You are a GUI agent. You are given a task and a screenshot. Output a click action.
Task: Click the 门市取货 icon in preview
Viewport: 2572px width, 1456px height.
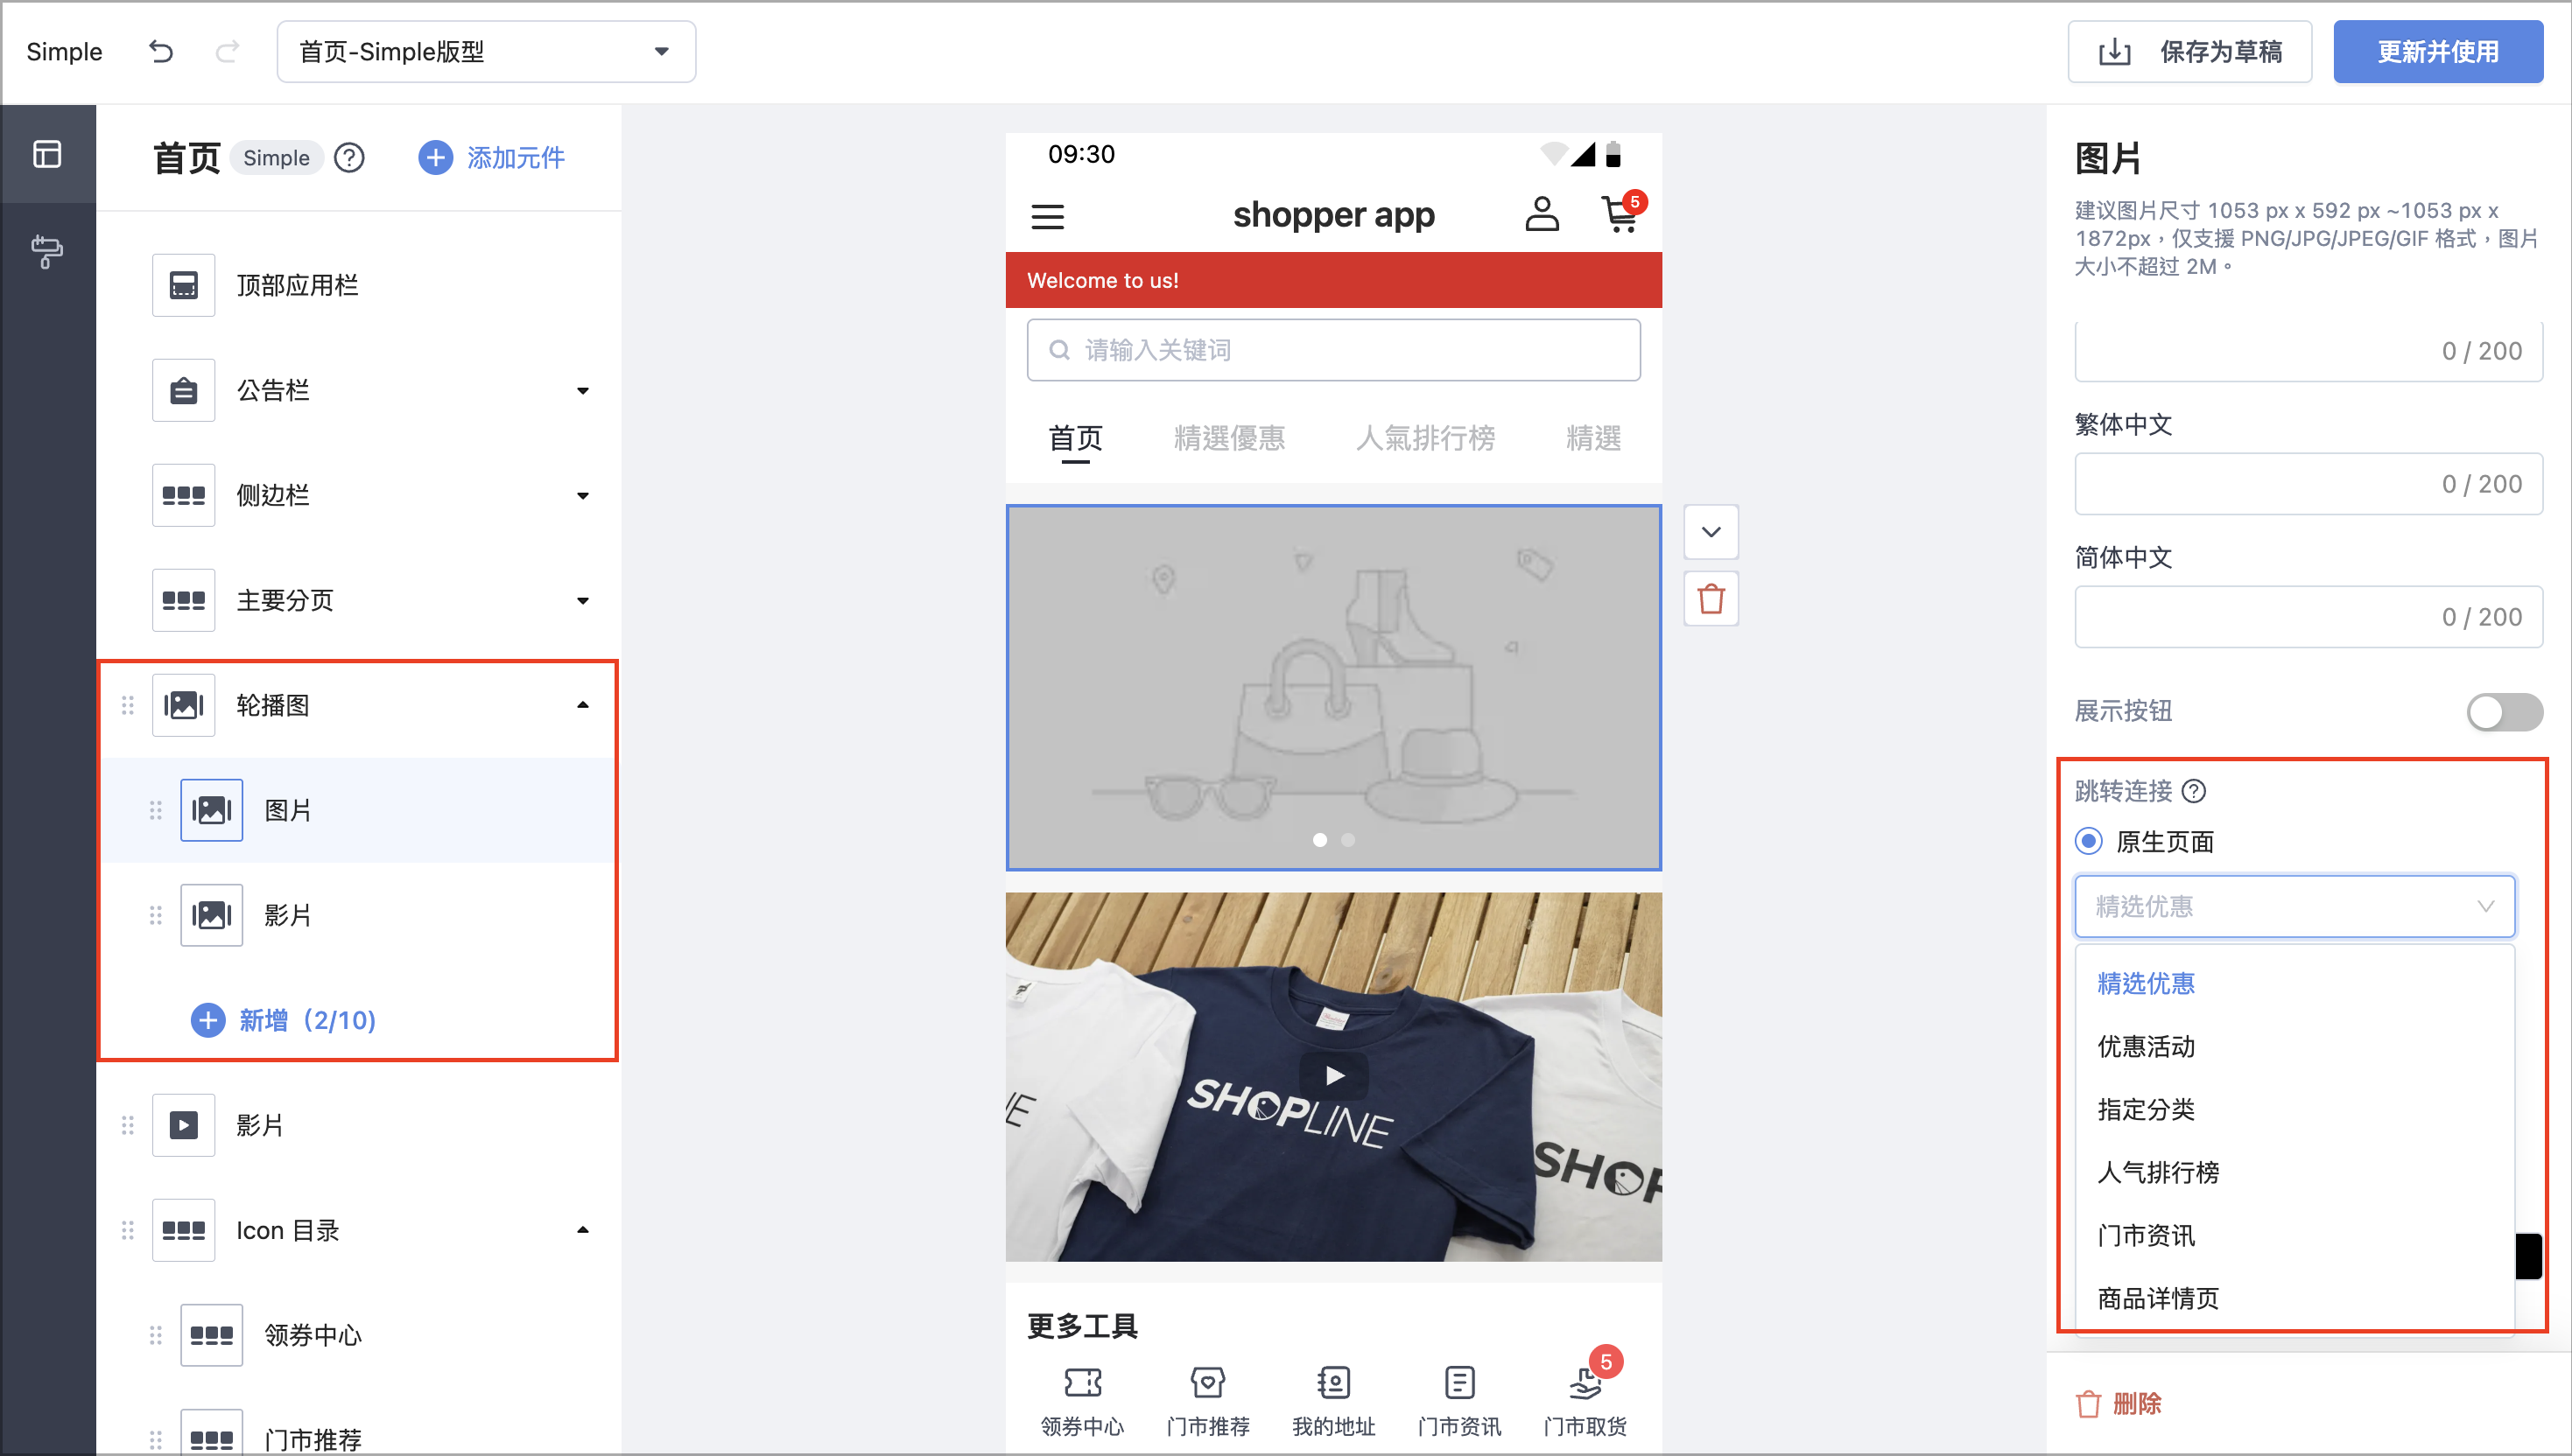point(1585,1383)
